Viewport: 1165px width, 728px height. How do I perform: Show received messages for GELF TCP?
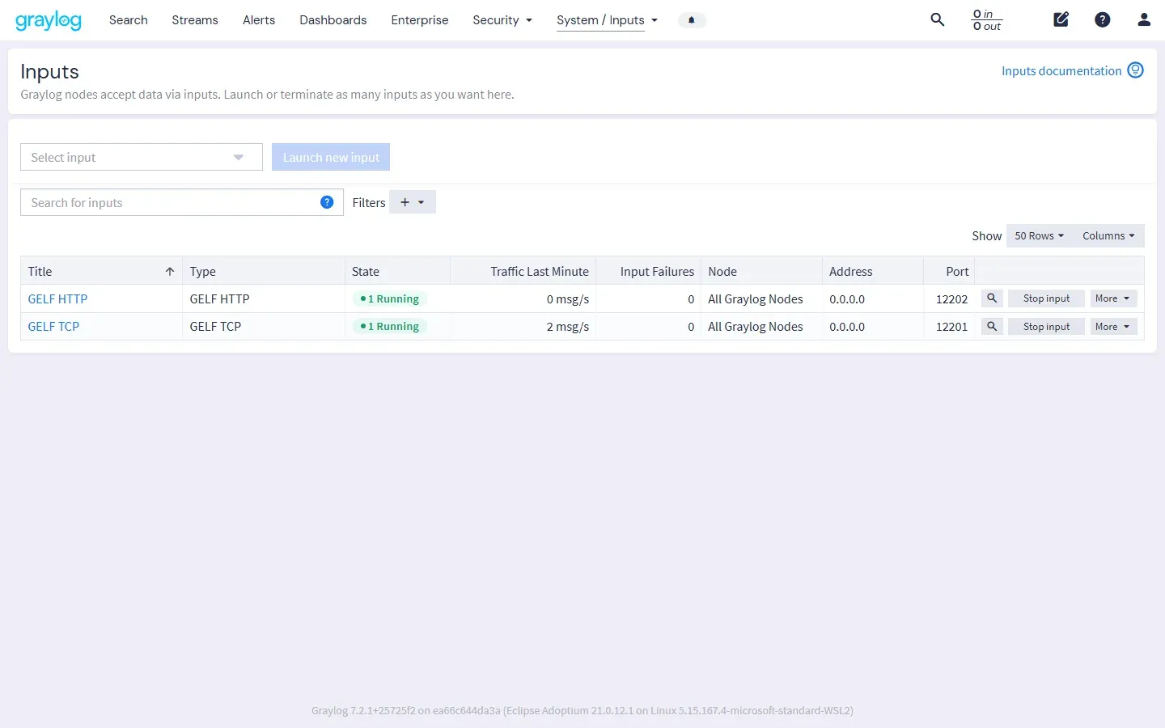point(992,327)
